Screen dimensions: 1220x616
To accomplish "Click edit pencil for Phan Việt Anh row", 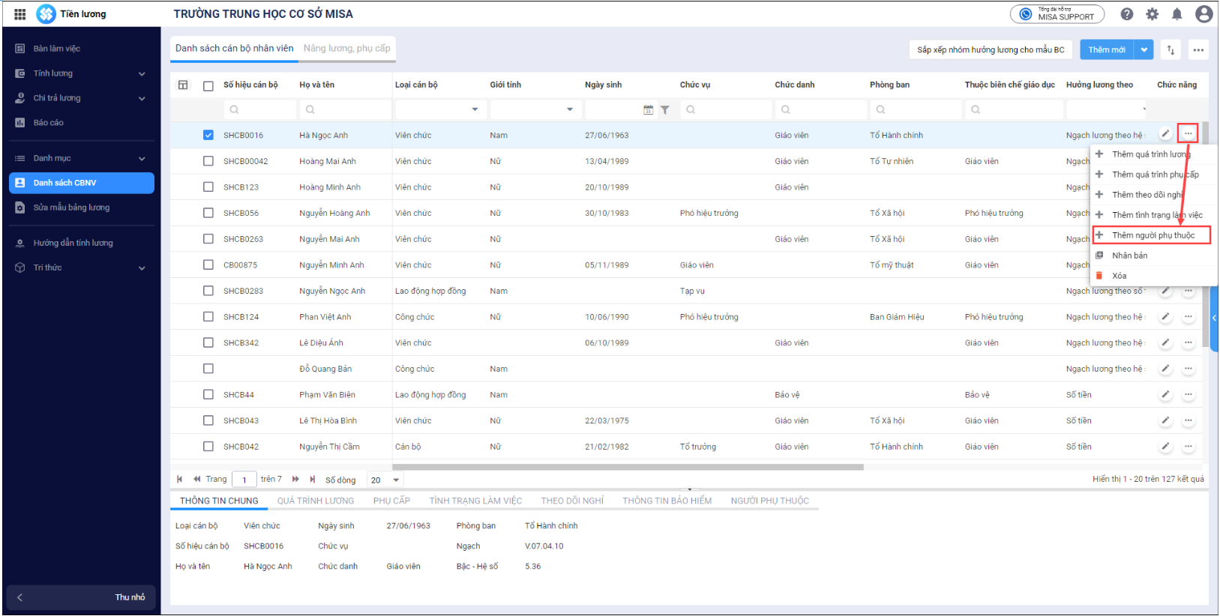I will [x=1165, y=317].
